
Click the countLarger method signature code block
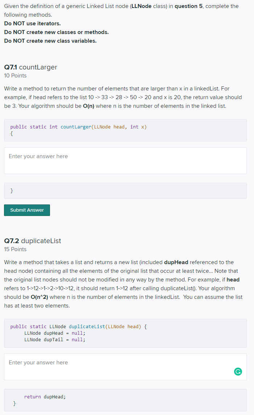[x=125, y=130]
